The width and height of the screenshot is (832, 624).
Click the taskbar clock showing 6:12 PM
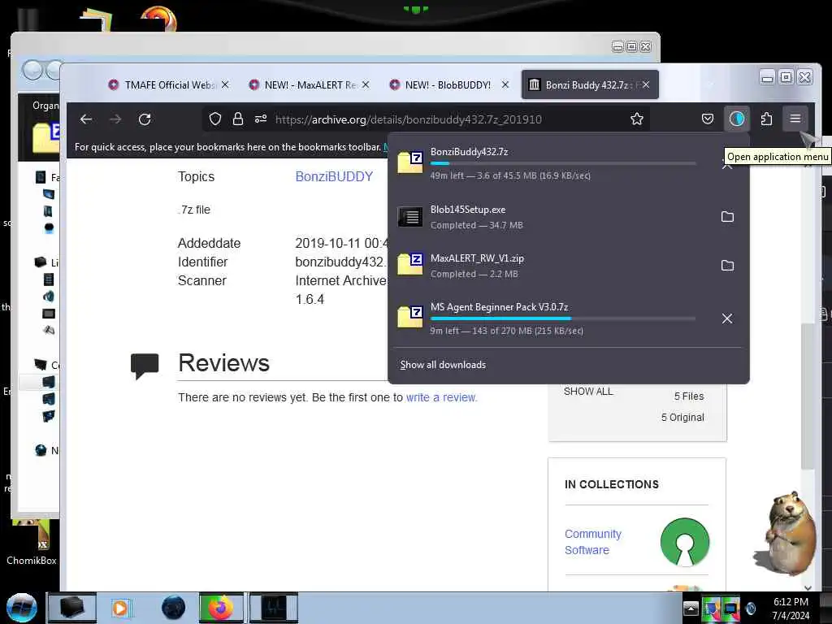(791, 609)
